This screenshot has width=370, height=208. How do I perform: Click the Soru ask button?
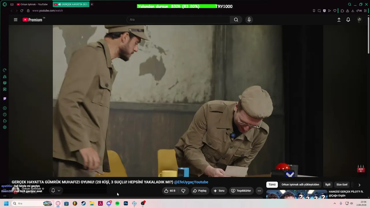coord(219,191)
